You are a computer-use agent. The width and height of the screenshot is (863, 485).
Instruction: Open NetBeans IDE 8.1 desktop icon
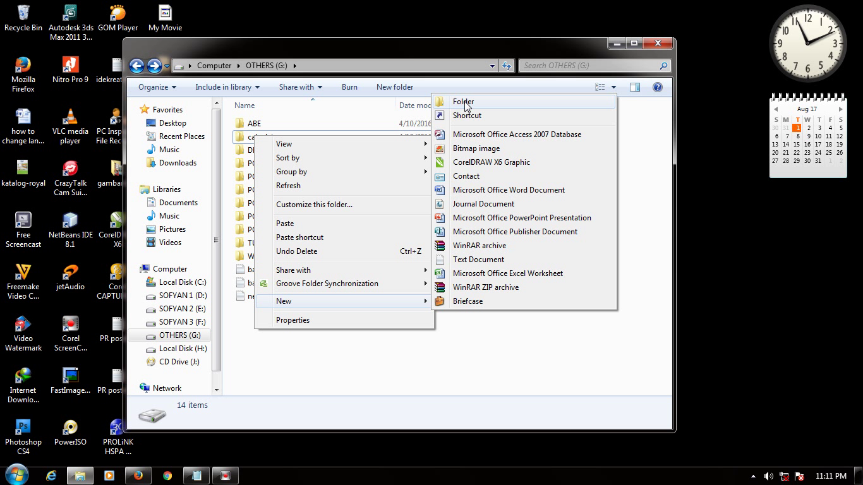tap(70, 230)
